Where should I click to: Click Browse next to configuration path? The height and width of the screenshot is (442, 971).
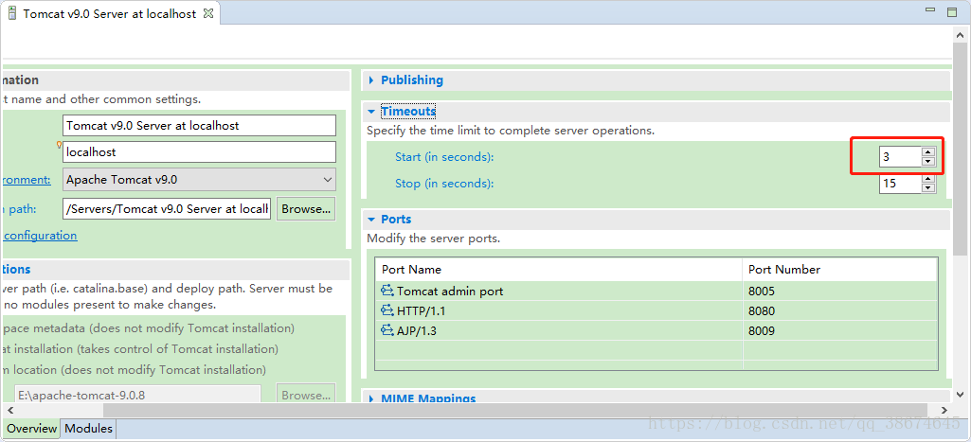coord(306,208)
